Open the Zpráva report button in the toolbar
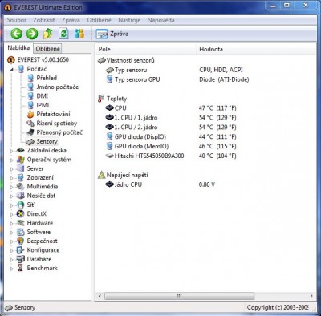 112,34
